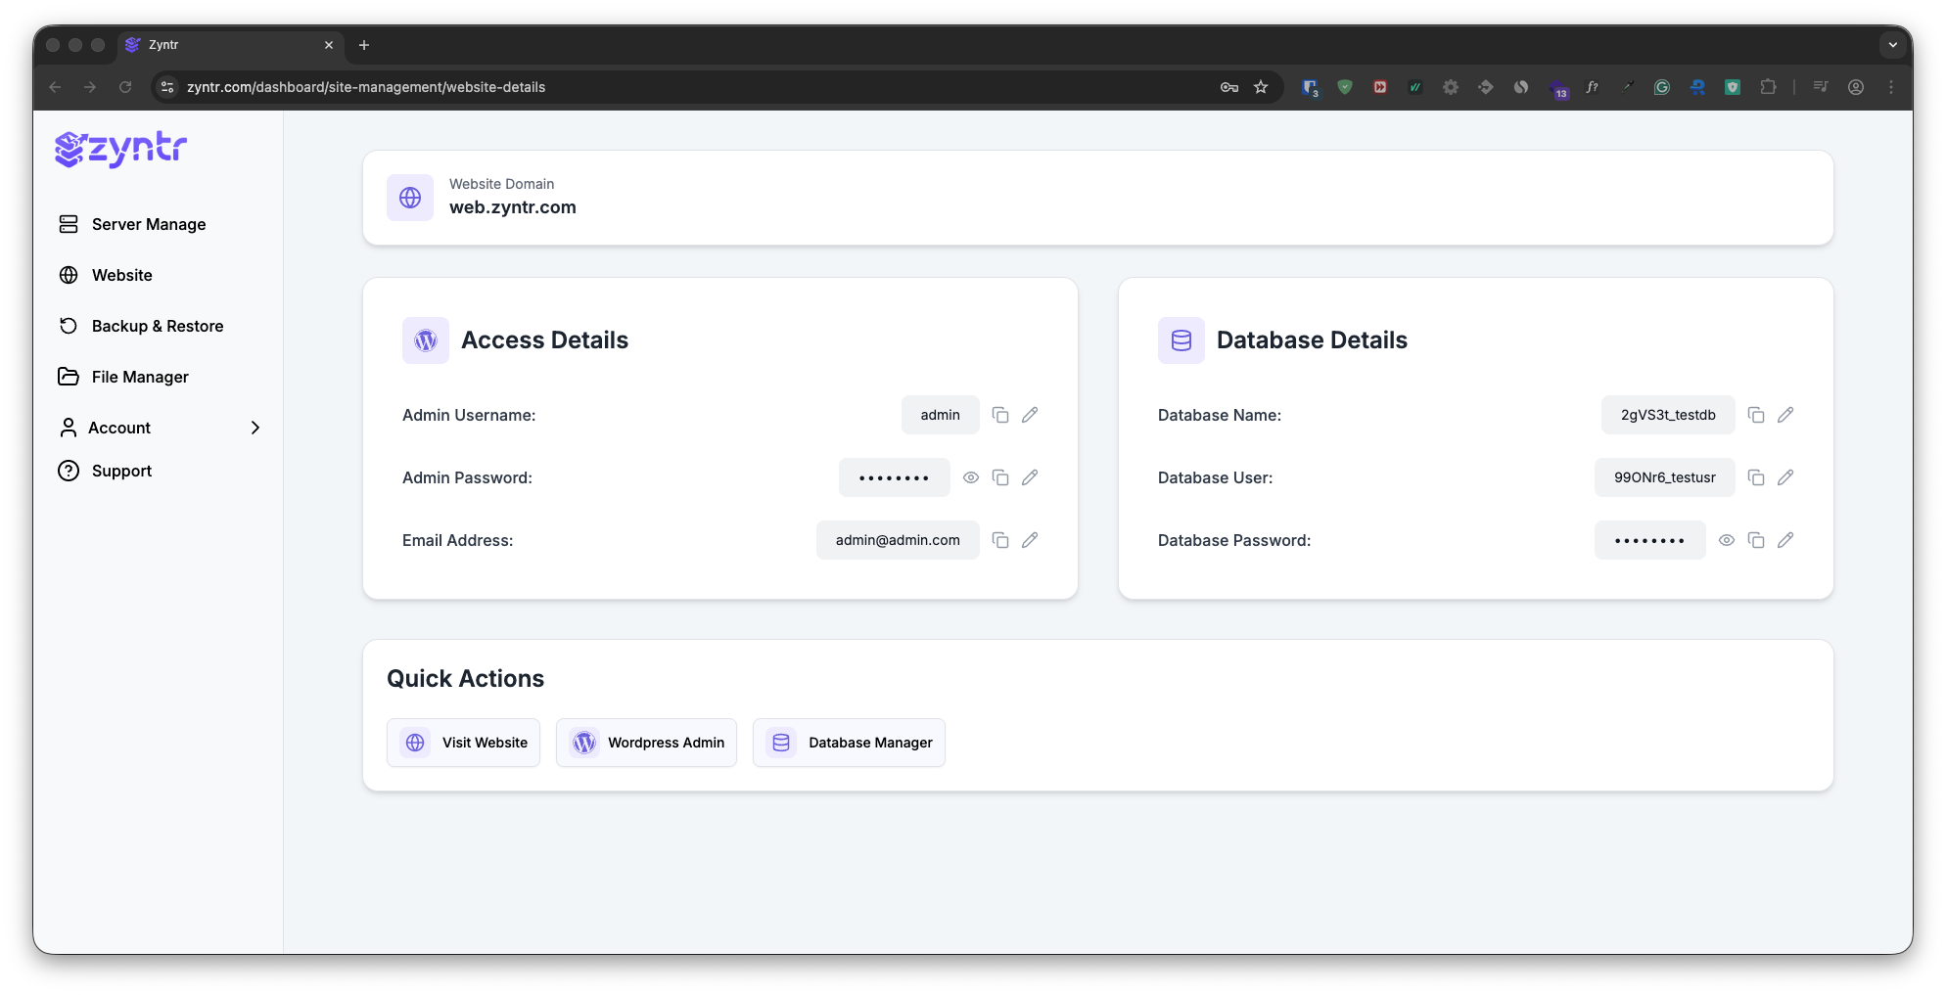Edit the Database Name
The image size is (1946, 995).
(1785, 415)
